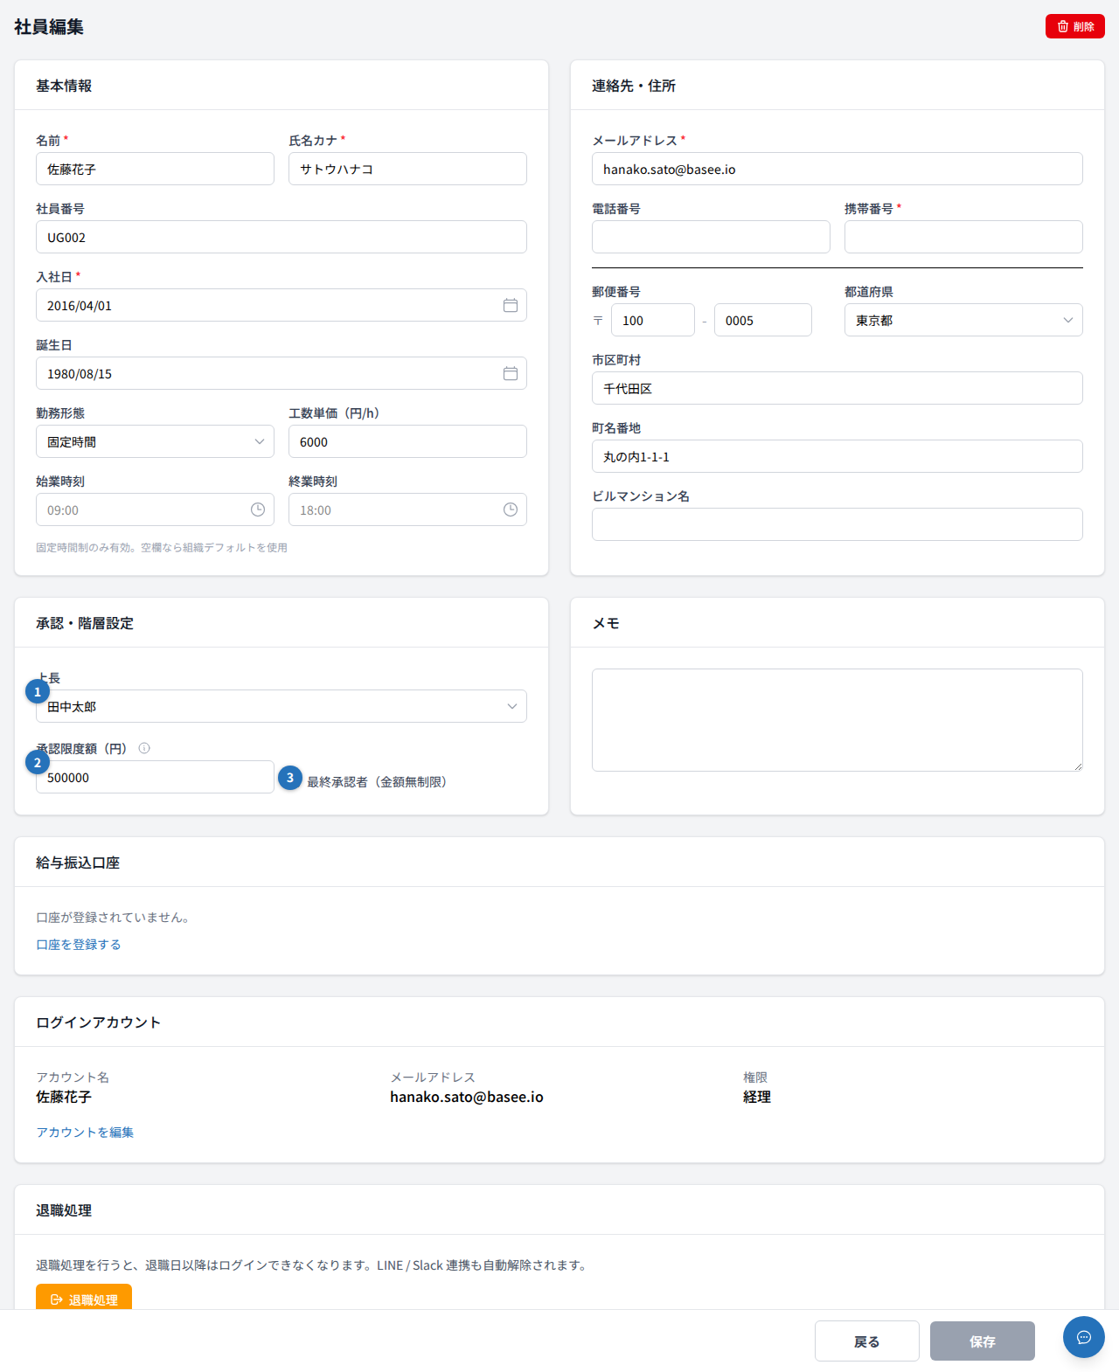Open the 誕生日 calendar picker icon
This screenshot has width=1119, height=1372.
511,373
